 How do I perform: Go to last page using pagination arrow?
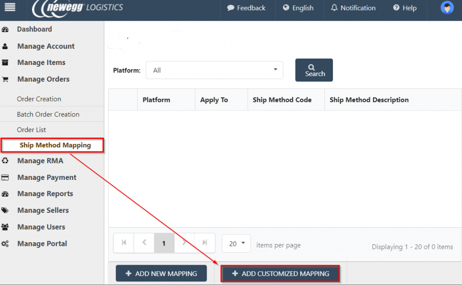coord(204,243)
